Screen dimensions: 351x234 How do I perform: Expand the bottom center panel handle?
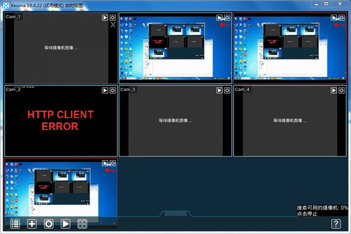click(x=175, y=214)
